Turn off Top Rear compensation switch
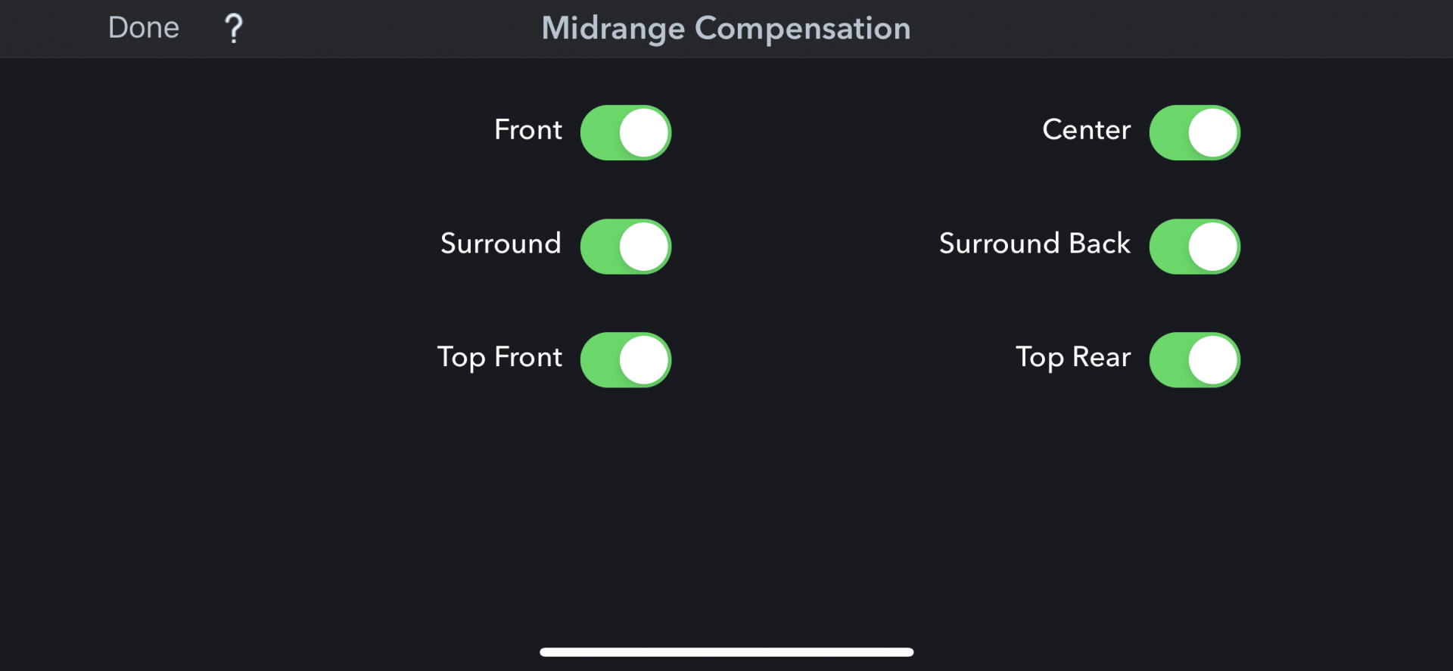Viewport: 1453px width, 671px height. click(x=1194, y=360)
